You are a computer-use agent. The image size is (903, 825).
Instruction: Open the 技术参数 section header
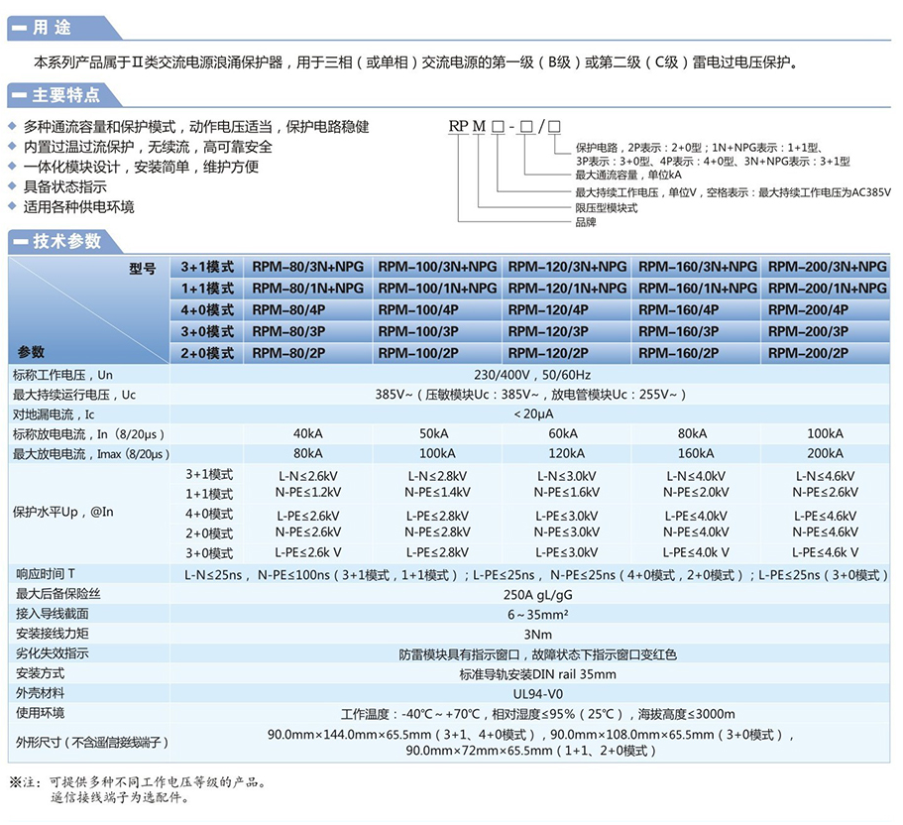[x=66, y=241]
